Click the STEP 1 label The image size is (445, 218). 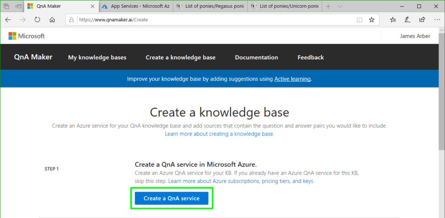[52, 169]
